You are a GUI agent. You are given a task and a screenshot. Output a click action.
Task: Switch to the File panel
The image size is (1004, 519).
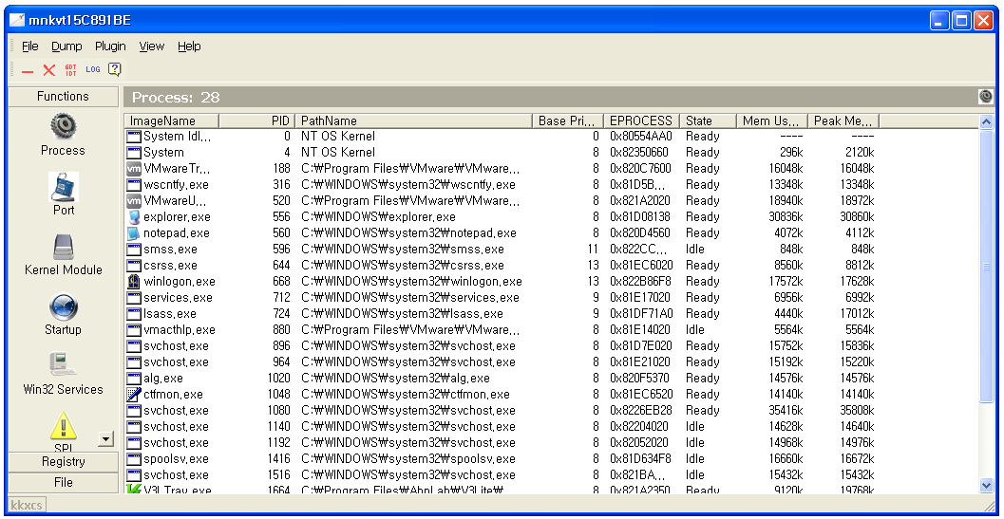pos(64,483)
